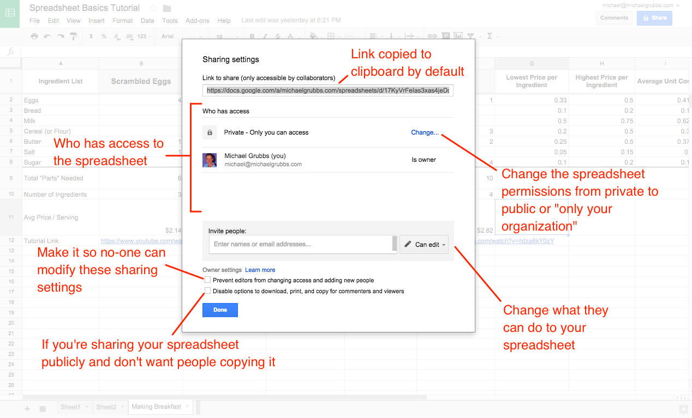Click the Functions sigma icon
The image size is (692, 418).
pos(490,36)
